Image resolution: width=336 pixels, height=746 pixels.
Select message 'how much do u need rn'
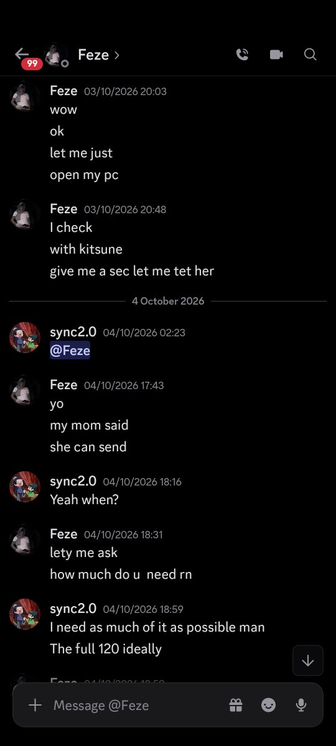coord(121,574)
